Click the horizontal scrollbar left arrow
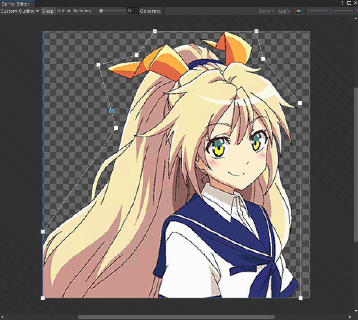Image resolution: width=358 pixels, height=320 pixels. (x=2, y=317)
